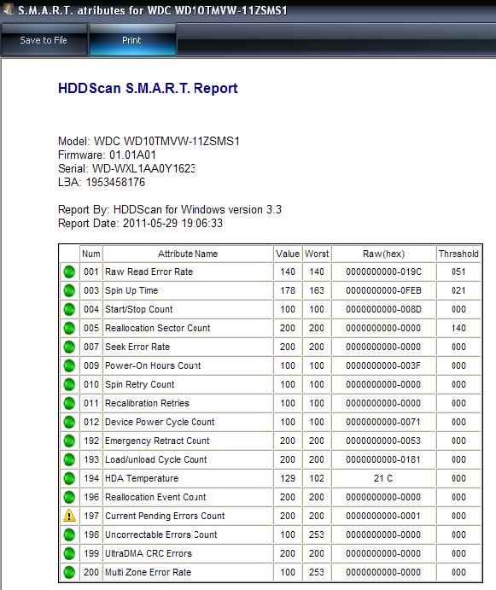
Task: Click green status icon for Emergency Retract Count
Action: pyautogui.click(x=69, y=441)
